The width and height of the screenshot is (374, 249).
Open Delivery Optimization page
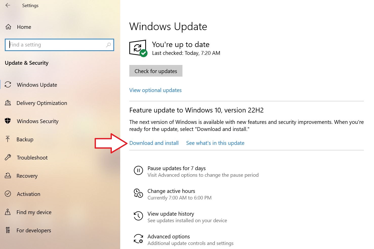[42, 103]
